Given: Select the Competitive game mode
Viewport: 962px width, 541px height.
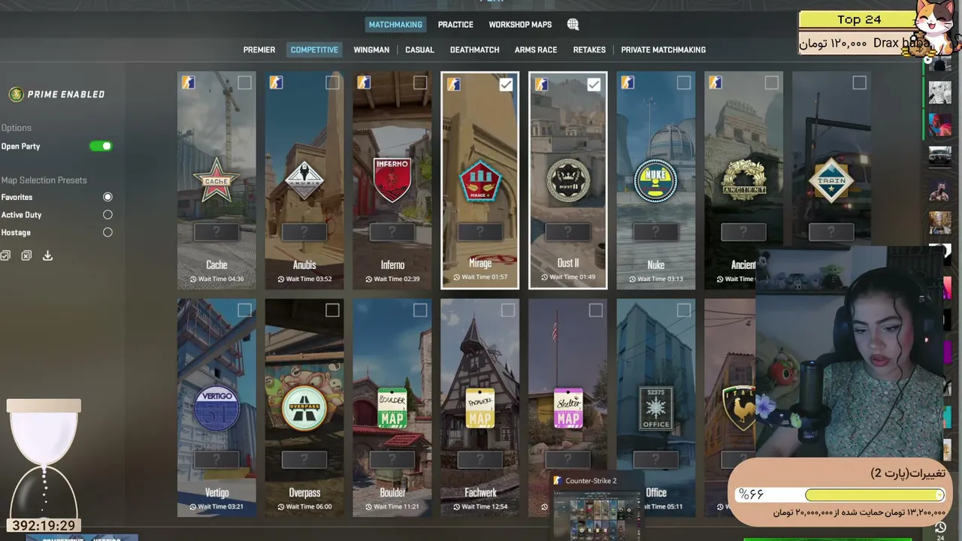Looking at the screenshot, I should click(x=314, y=50).
